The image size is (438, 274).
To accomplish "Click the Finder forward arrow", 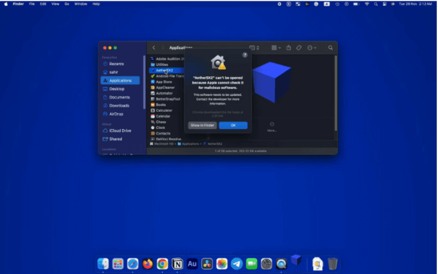I will [x=163, y=48].
